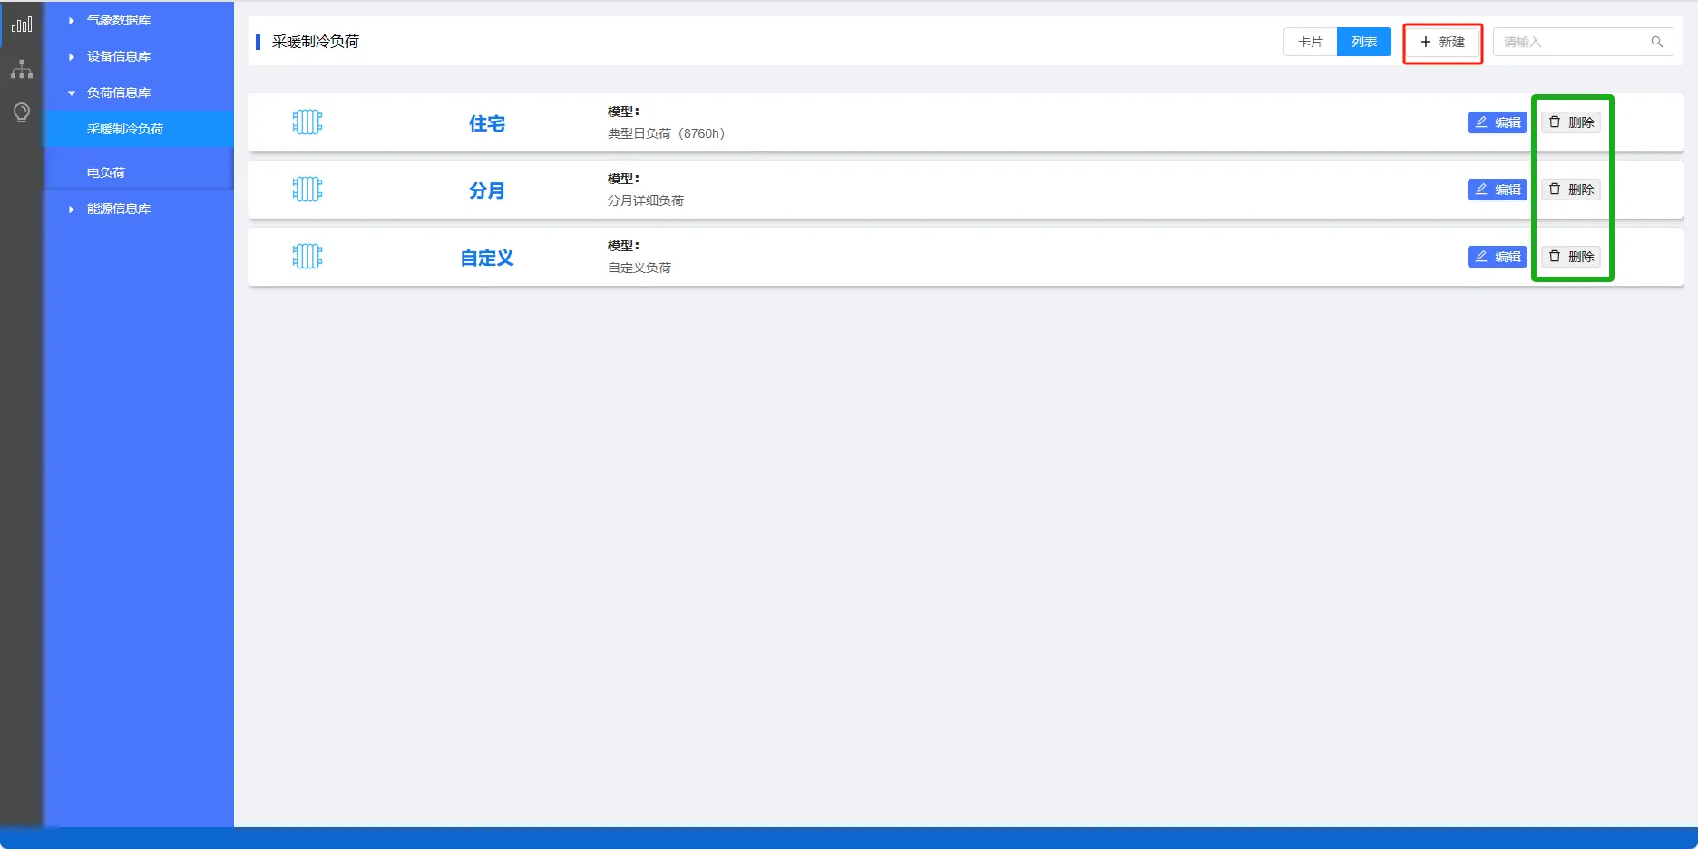The image size is (1698, 849).
Task: Click the radiator icon in 自定义 row
Action: pyautogui.click(x=307, y=256)
